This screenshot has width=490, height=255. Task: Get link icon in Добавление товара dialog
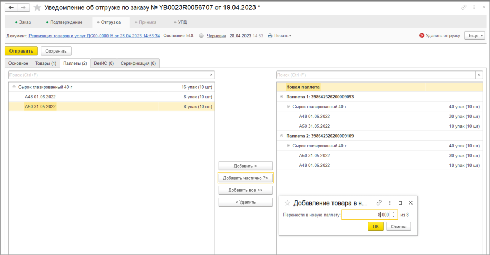click(x=379, y=202)
